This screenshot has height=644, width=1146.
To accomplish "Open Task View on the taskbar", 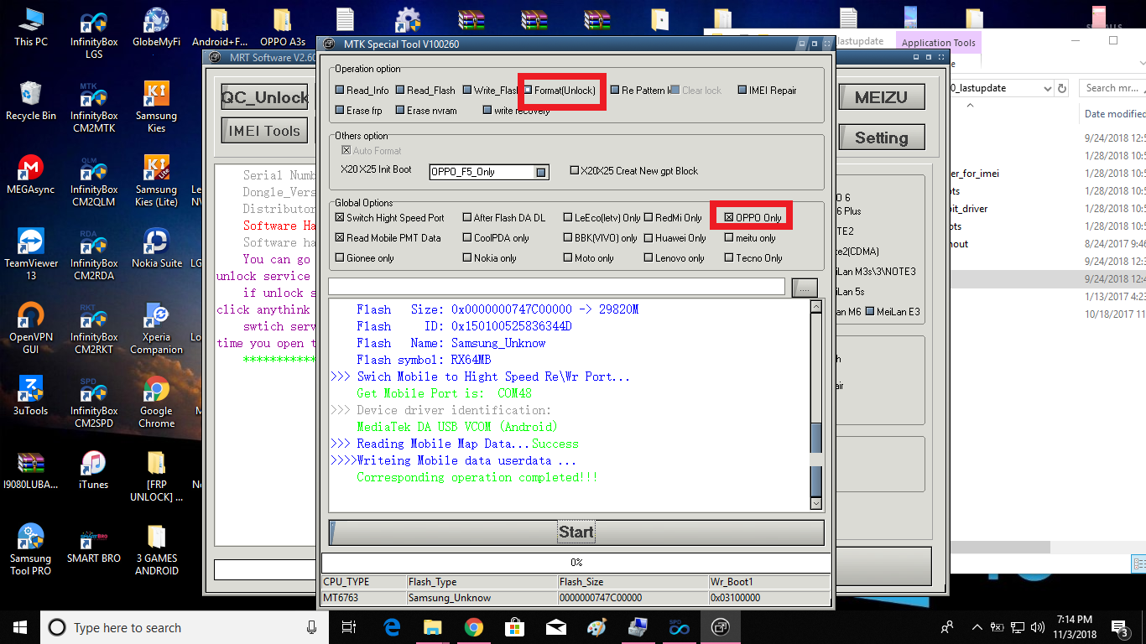I will pyautogui.click(x=349, y=626).
